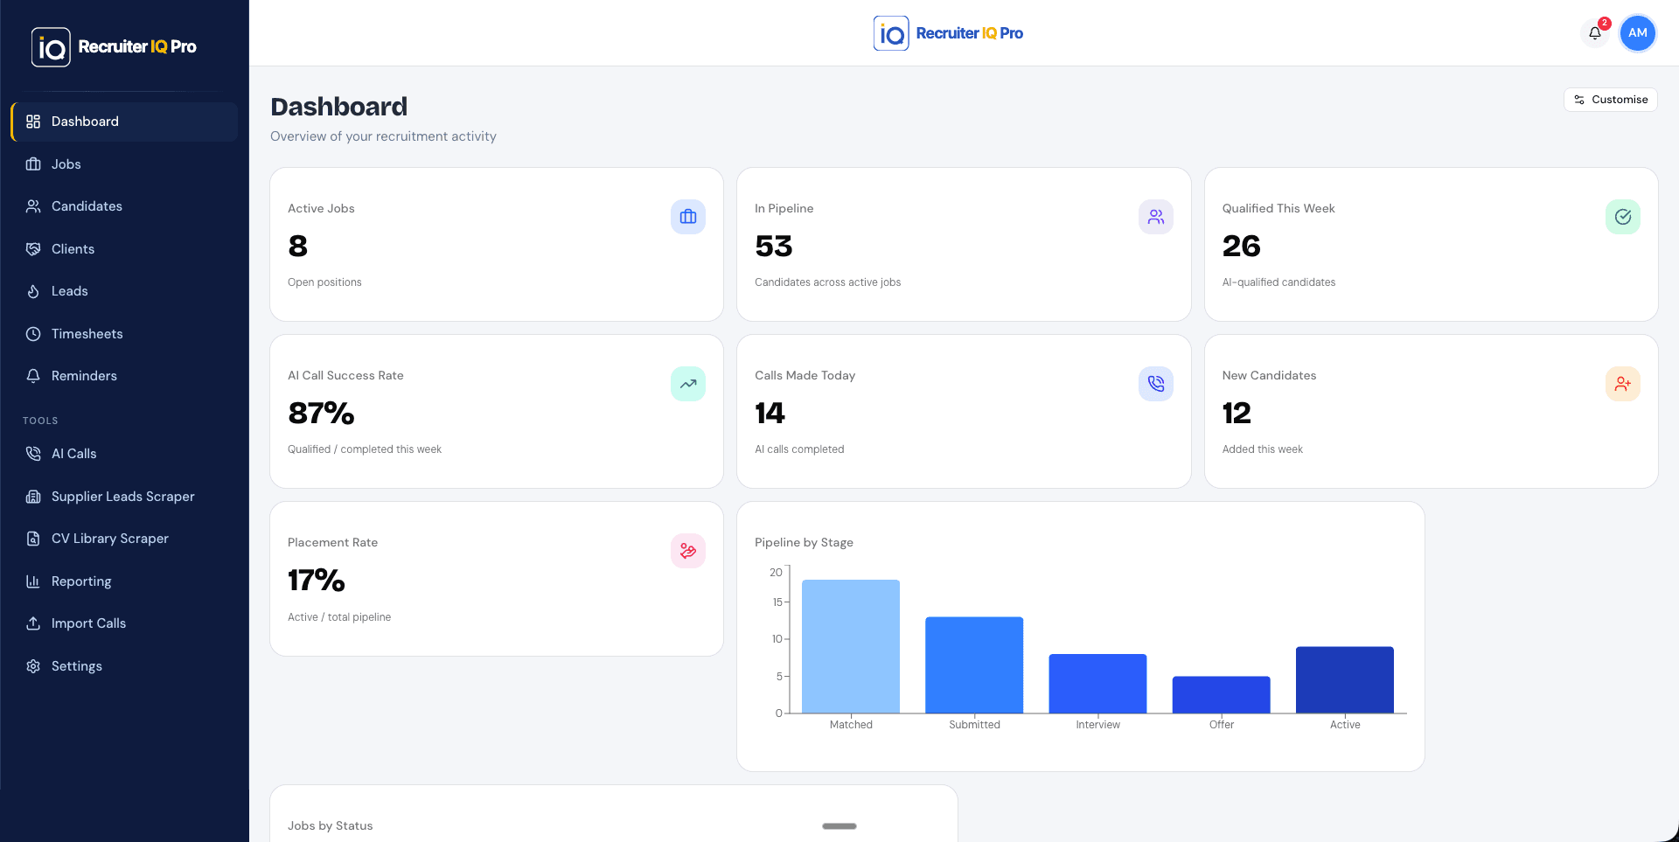Open the Clients section
Image resolution: width=1679 pixels, height=842 pixels.
(124, 249)
